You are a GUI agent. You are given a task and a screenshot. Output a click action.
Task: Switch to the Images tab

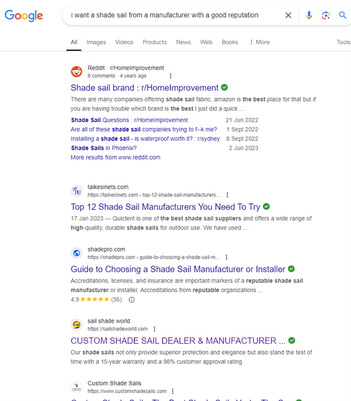click(x=96, y=42)
